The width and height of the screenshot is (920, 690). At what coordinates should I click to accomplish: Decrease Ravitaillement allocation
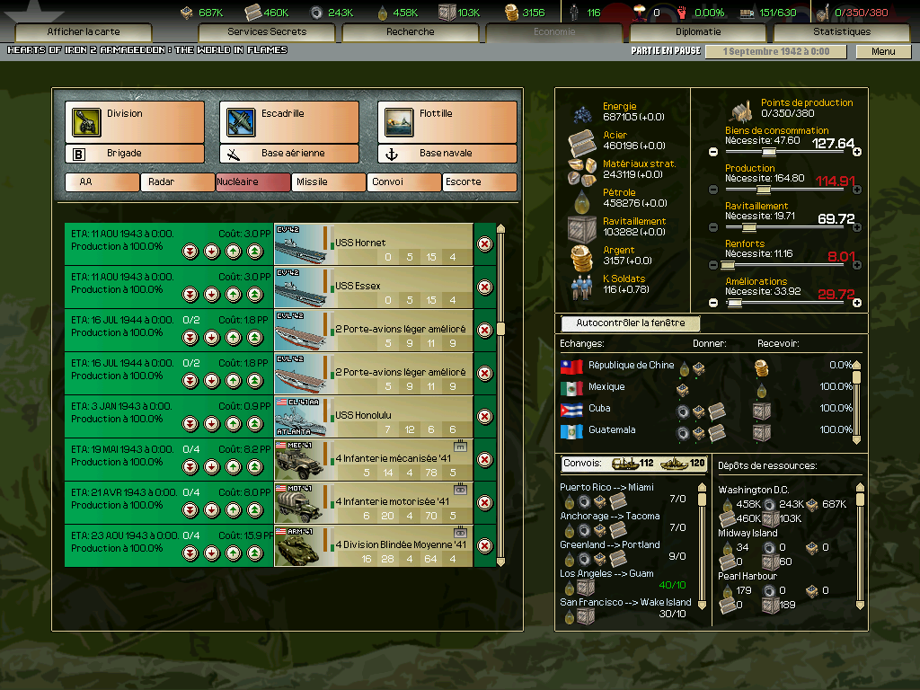coord(712,227)
